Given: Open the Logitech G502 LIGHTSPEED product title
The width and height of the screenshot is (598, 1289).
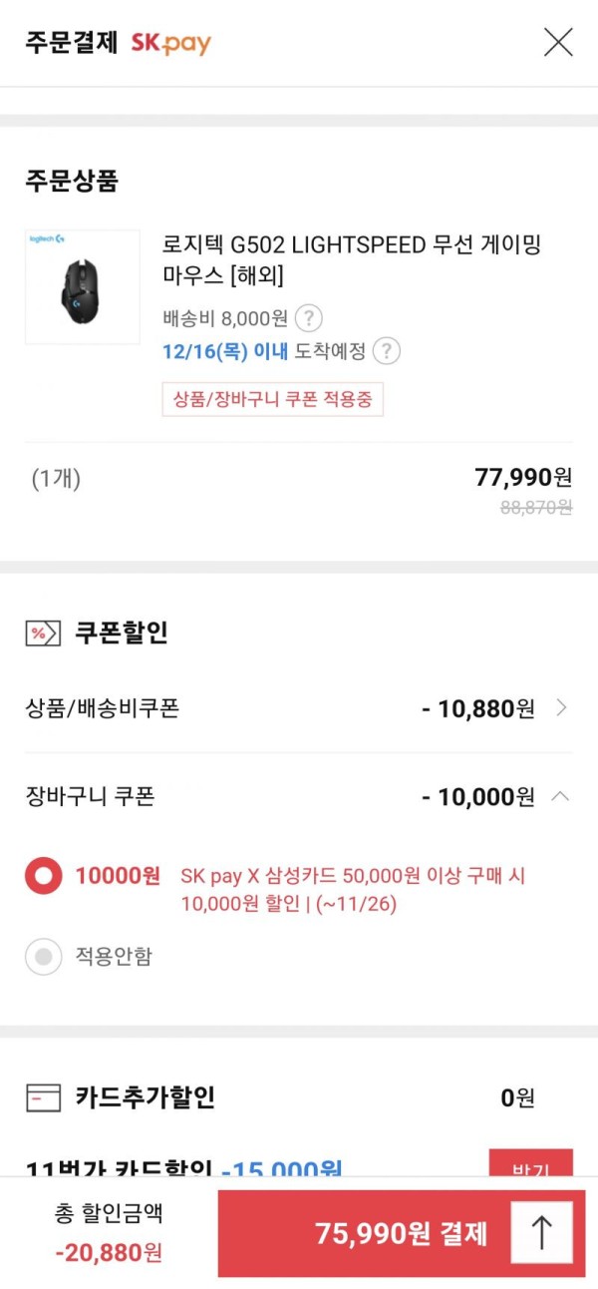Looking at the screenshot, I should (352, 259).
